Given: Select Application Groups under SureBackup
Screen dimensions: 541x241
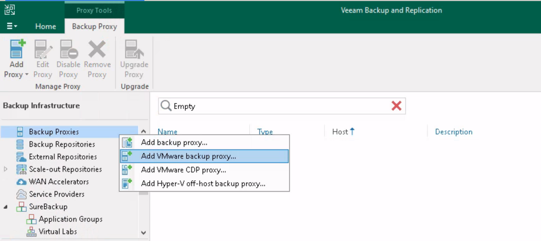Looking at the screenshot, I should [x=71, y=219].
